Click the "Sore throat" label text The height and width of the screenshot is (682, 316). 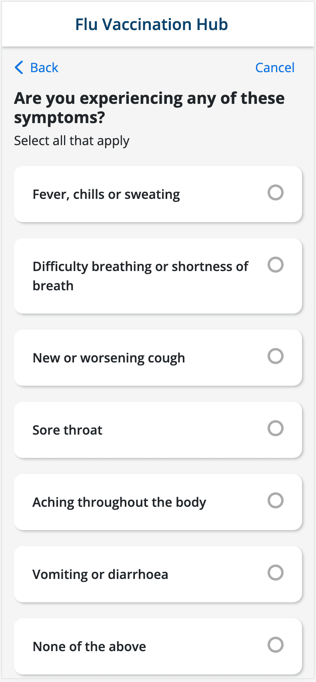point(67,430)
